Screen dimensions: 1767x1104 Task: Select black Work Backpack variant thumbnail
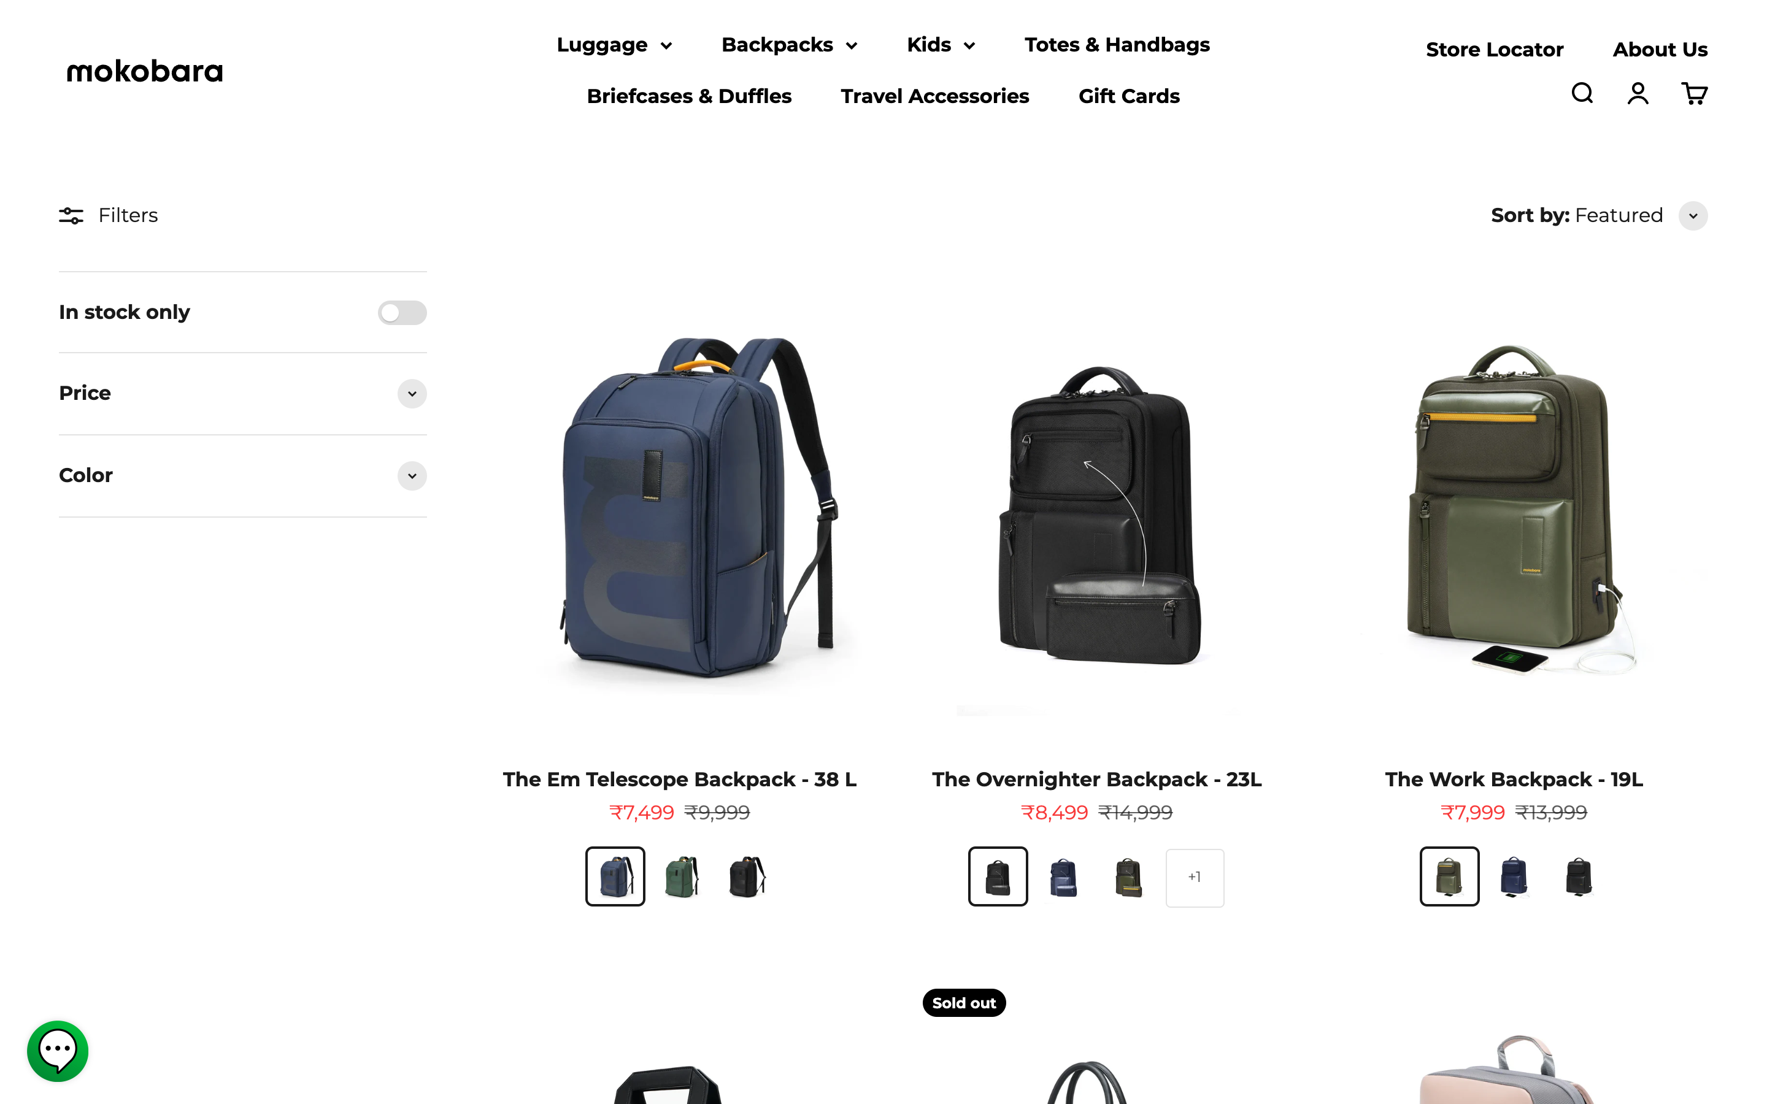click(x=1579, y=876)
